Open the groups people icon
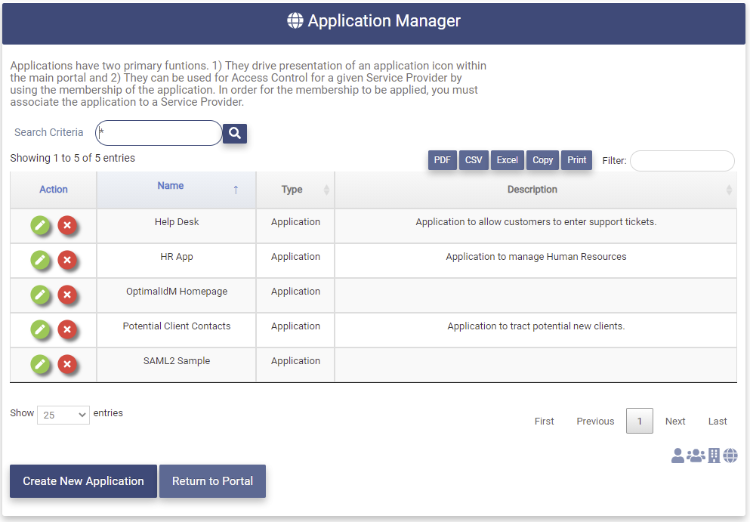This screenshot has height=522, width=750. pyautogui.click(x=696, y=456)
